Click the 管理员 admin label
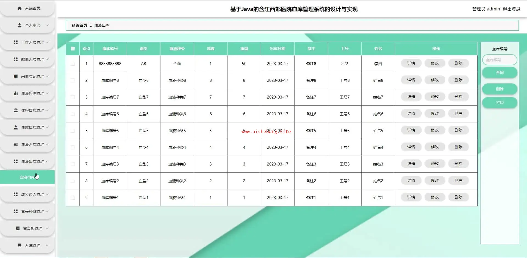Screen dimensions: 527x258 pos(486,9)
